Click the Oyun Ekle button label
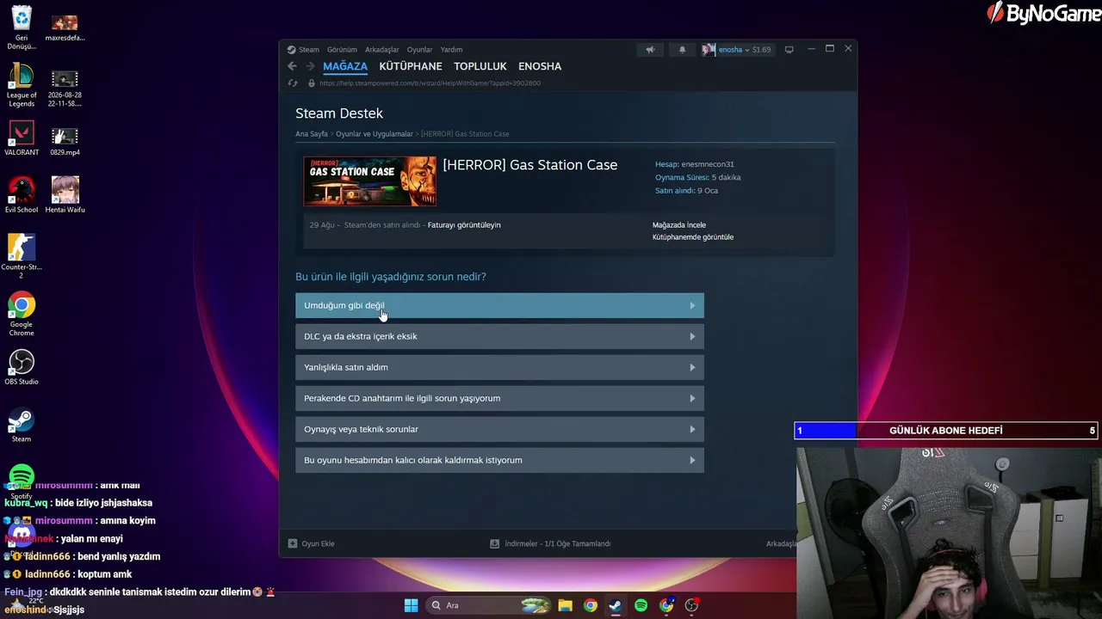The width and height of the screenshot is (1102, 619). 318,543
